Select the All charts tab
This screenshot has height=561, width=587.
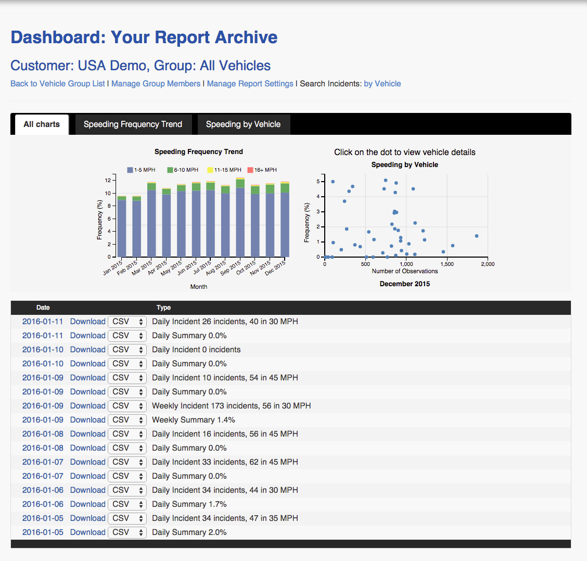pos(42,124)
